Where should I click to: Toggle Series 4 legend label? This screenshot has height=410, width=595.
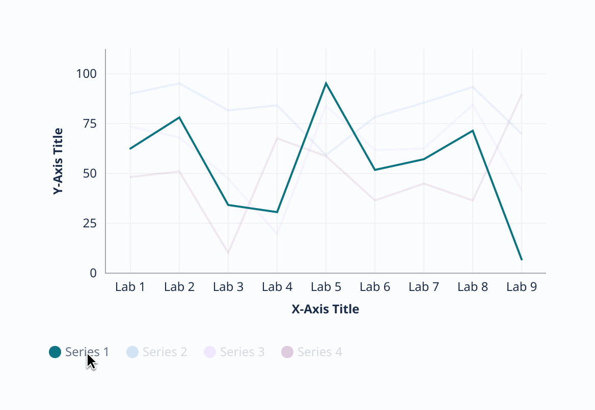[319, 352]
